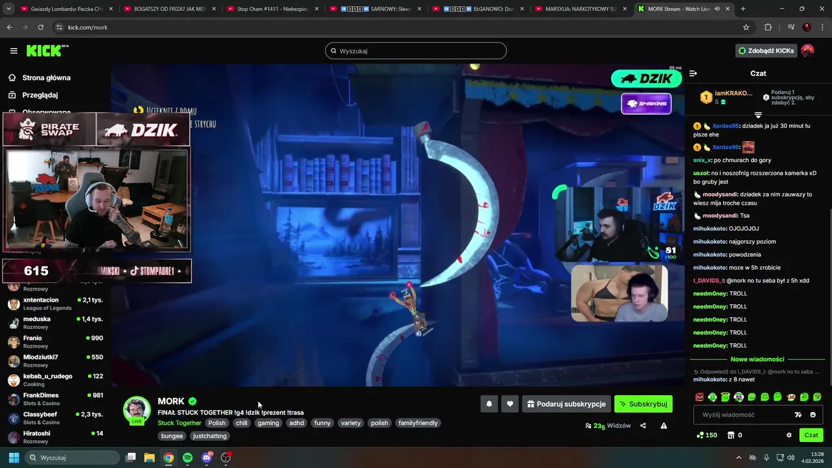The image size is (832, 468).
Task: Open a new browser tab
Action: pyautogui.click(x=743, y=9)
